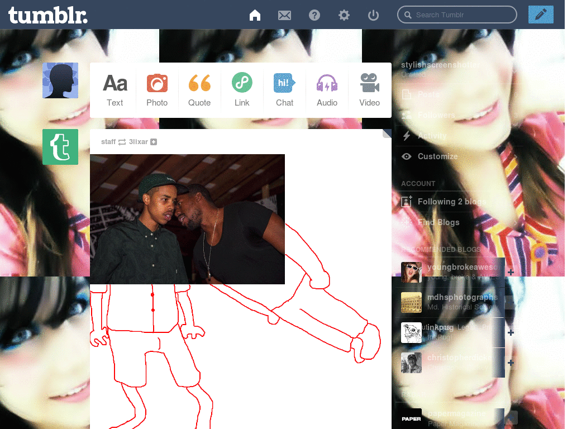Create a new Text post
Image resolution: width=572 pixels, height=429 pixels.
[x=115, y=90]
